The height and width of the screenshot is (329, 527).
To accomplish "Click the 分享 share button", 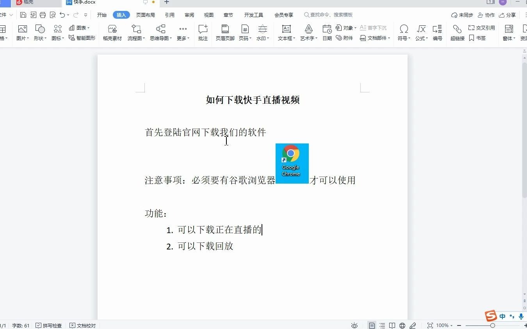I will [507, 15].
